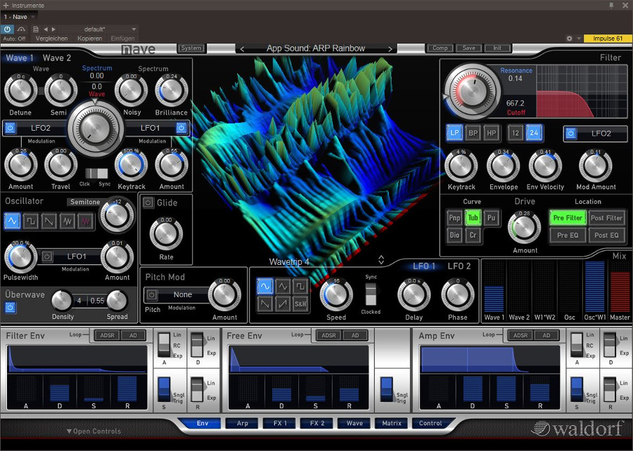Adjust Filter Env decay slider

59,388
